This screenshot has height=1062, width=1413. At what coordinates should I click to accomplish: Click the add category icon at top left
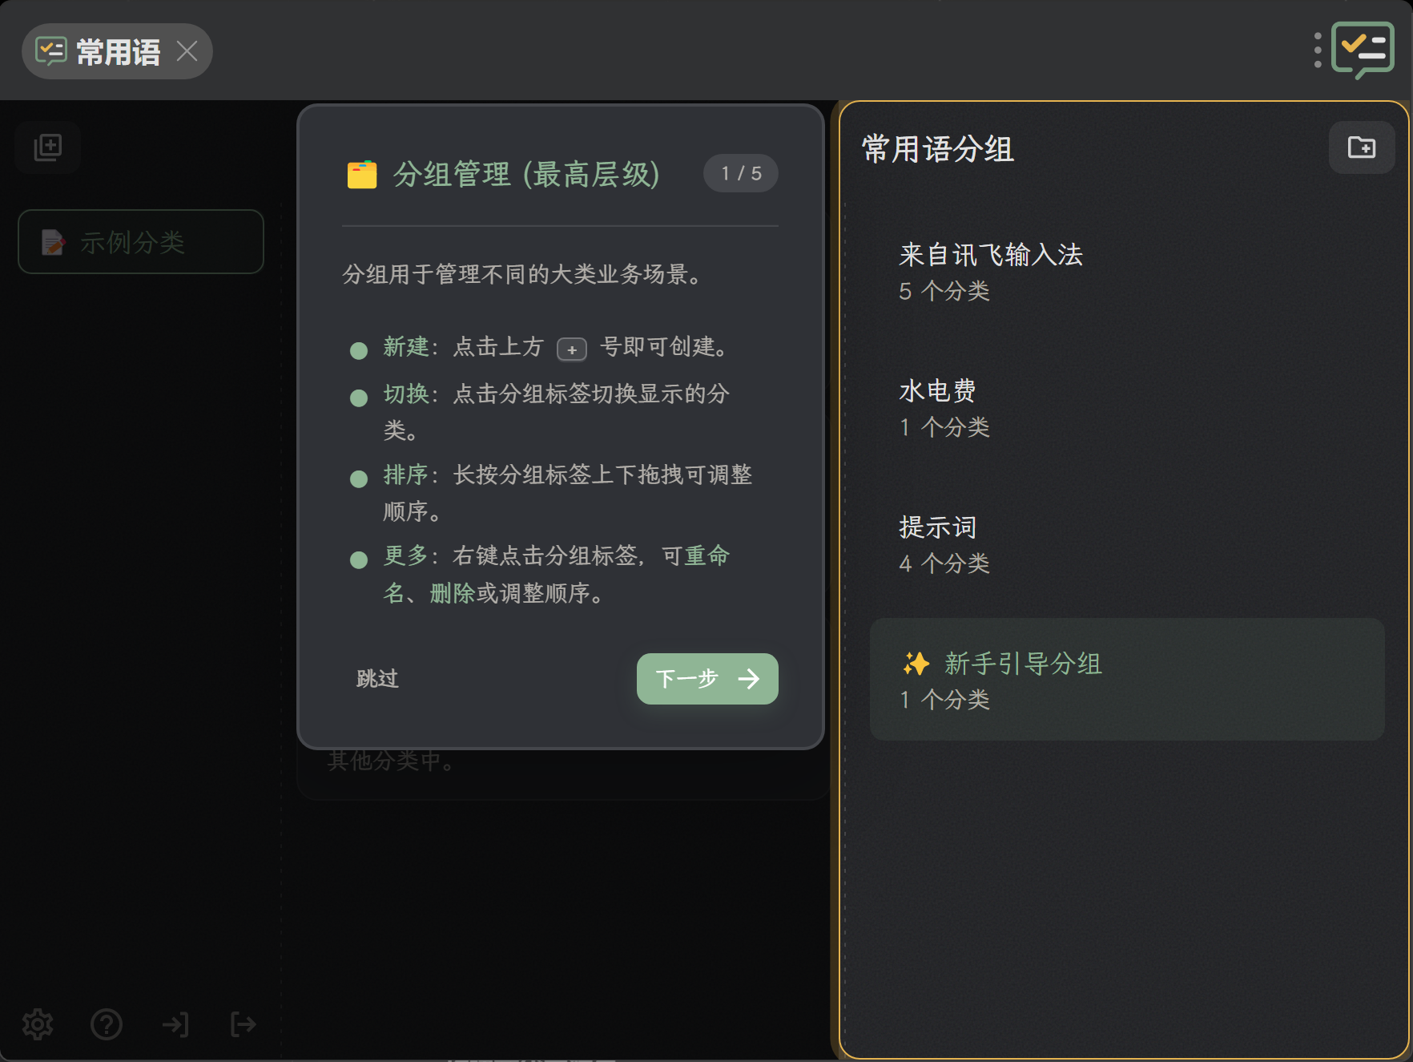(x=48, y=147)
